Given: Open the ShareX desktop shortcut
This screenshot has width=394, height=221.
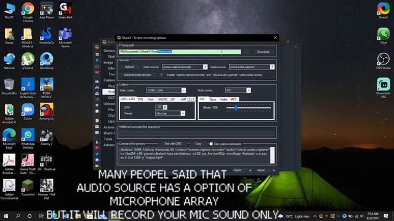Looking at the screenshot, I should click(383, 10).
